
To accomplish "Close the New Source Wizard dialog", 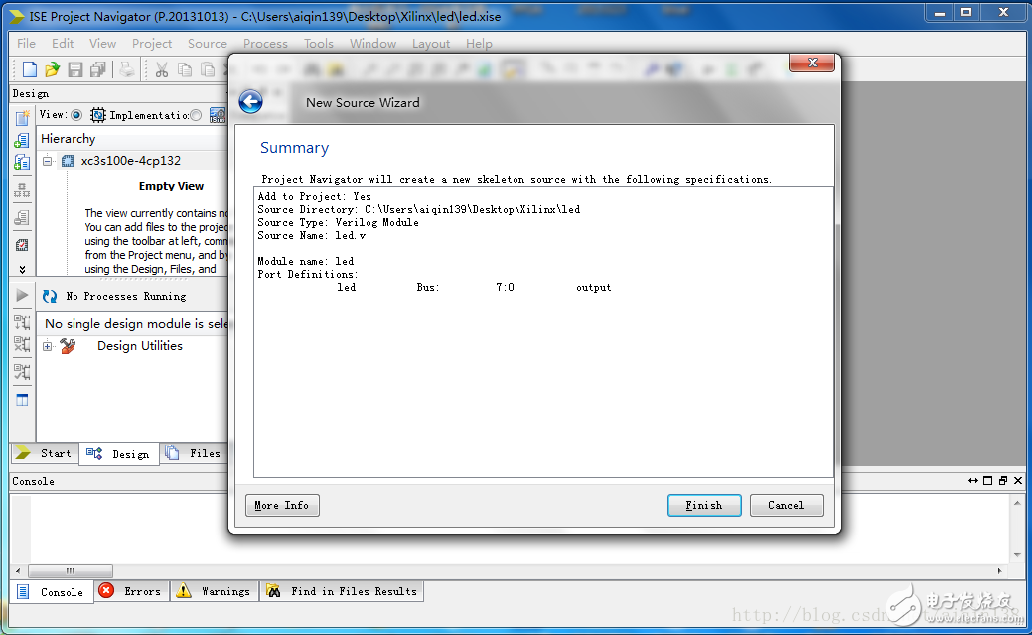I will pos(812,63).
